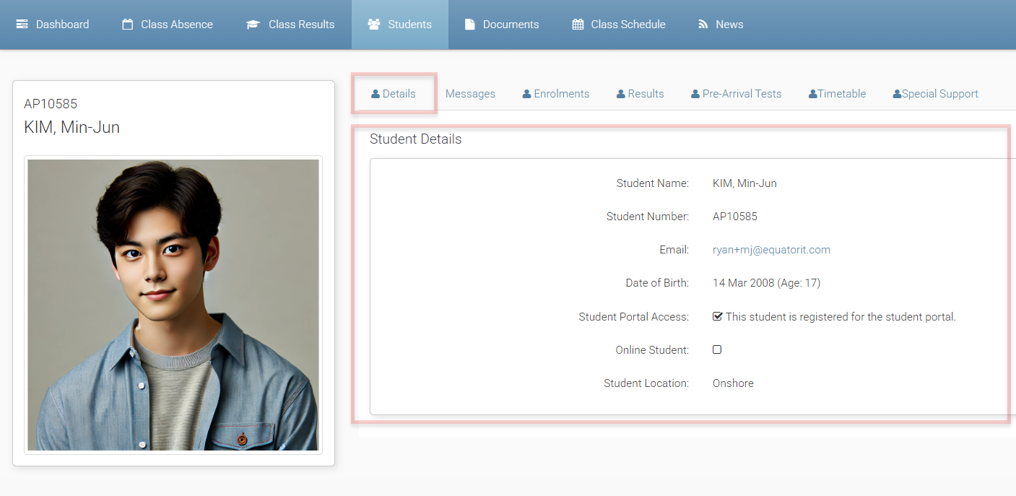Click the Documents file icon
The width and height of the screenshot is (1016, 496).
point(470,25)
